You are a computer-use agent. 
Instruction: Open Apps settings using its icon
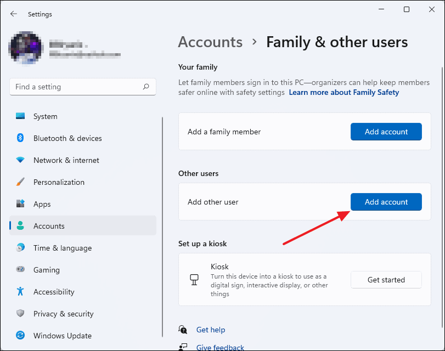coord(20,204)
